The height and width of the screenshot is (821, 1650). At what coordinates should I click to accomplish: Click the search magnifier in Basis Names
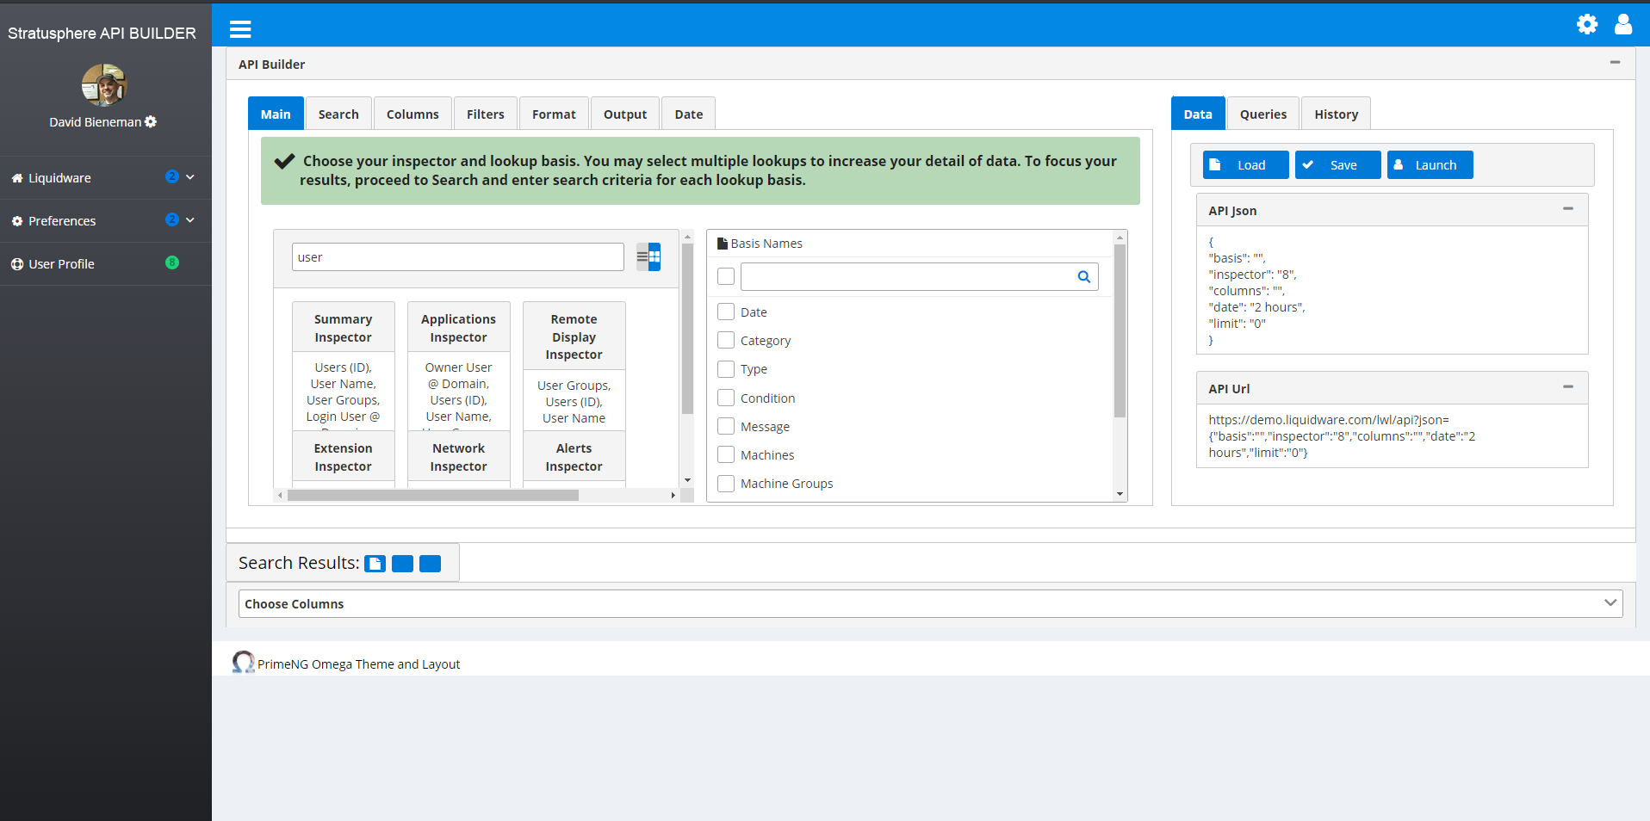1084,277
